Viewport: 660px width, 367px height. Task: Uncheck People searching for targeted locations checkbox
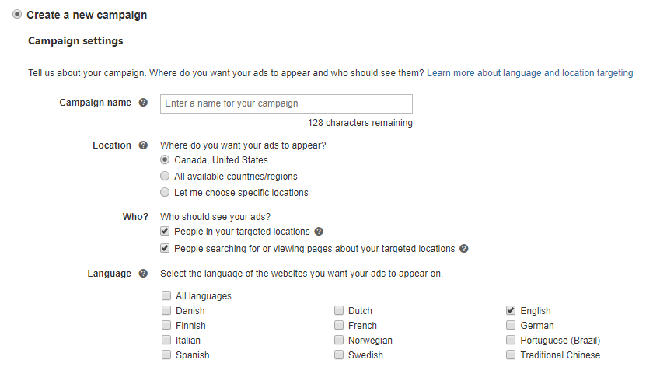point(165,248)
